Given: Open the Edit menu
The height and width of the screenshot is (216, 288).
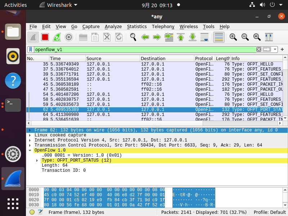Looking at the screenshot, I should coord(46,27).
